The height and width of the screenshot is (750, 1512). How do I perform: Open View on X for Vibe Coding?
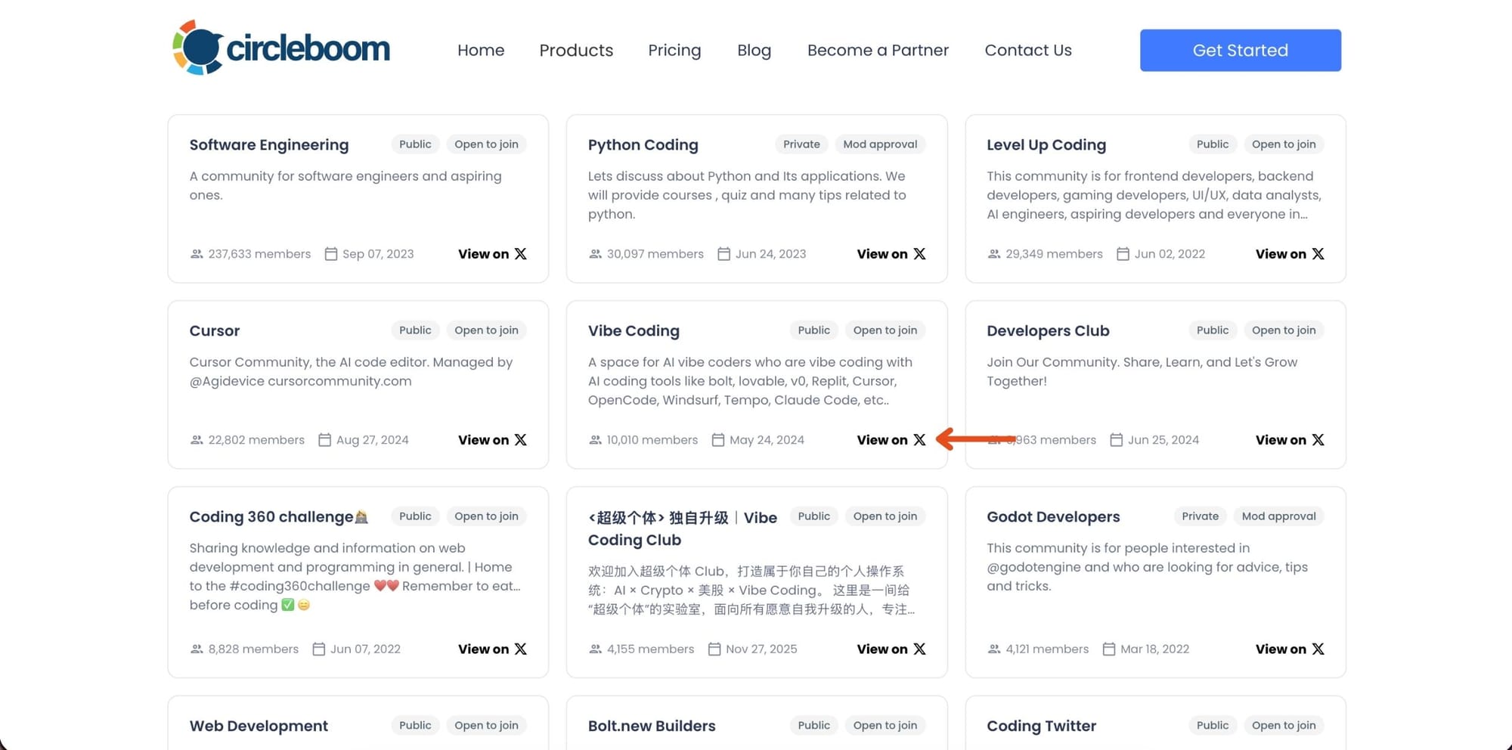891,440
